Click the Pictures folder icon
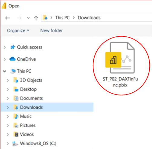The height and width of the screenshot is (149, 152). pos(16,125)
